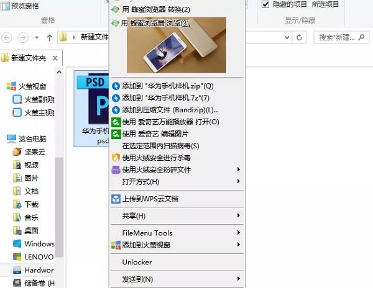Viewport: 373px width, 288px height.
Task: Expand the FileMenu Tools submenu arrow
Action: click(238, 233)
